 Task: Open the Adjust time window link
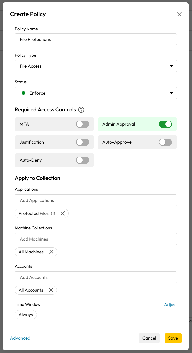170,305
